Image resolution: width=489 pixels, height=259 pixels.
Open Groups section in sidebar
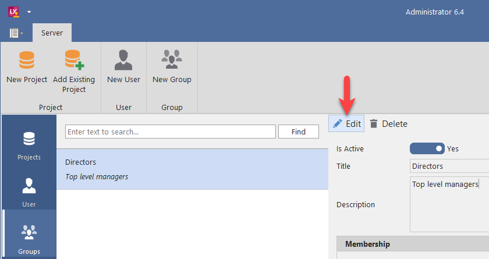[29, 239]
